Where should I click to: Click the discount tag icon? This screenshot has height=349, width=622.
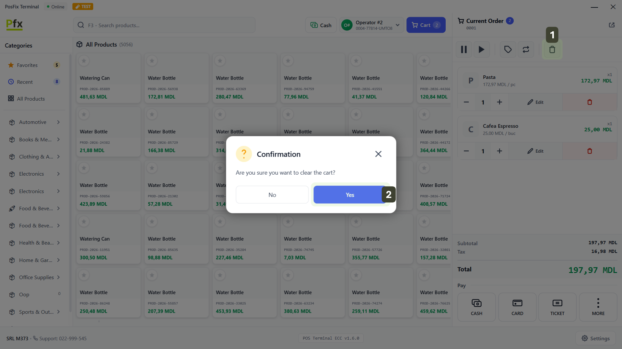click(508, 49)
